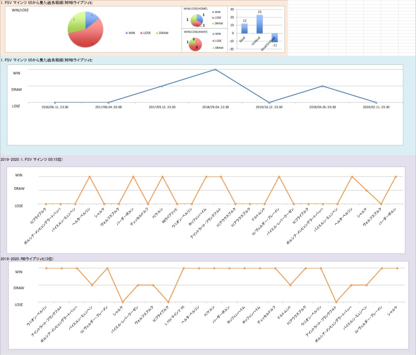Click the Goal bar labeled 12
This screenshot has width=416, height=355.
click(x=245, y=28)
